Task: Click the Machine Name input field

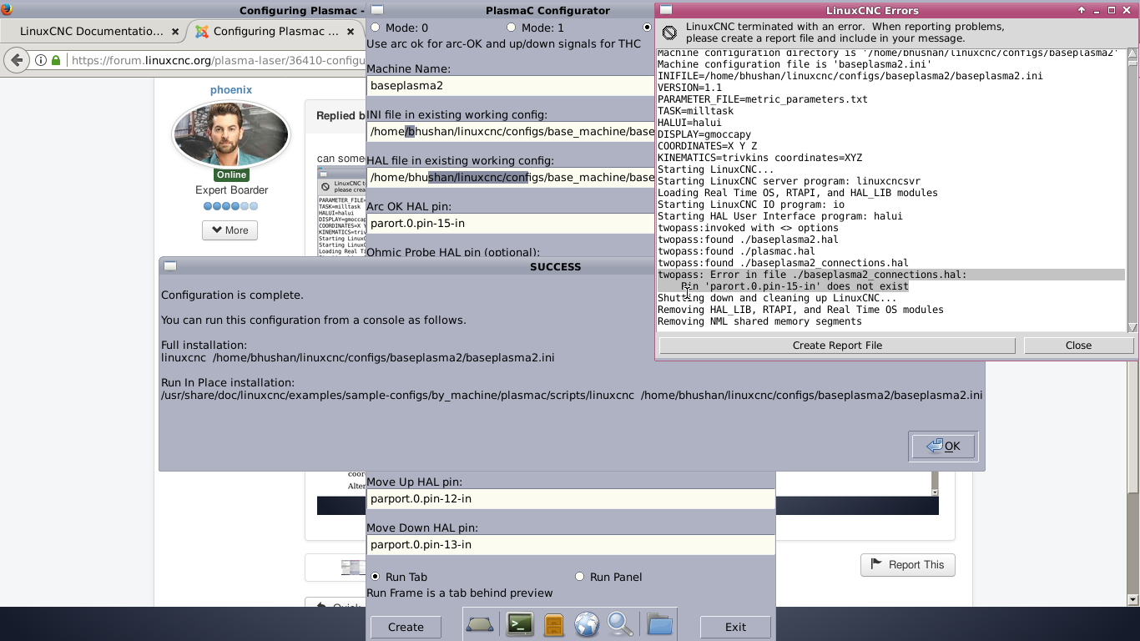Action: pyautogui.click(x=511, y=85)
